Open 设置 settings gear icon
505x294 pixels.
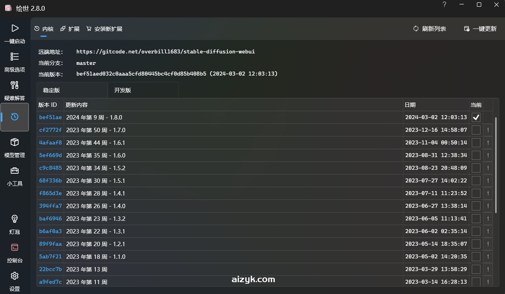pos(15,276)
